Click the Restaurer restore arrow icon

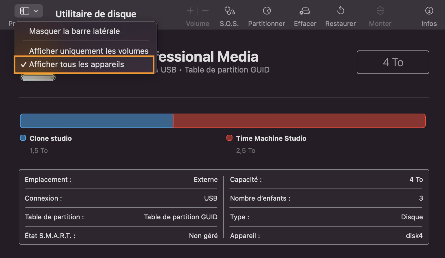(341, 11)
